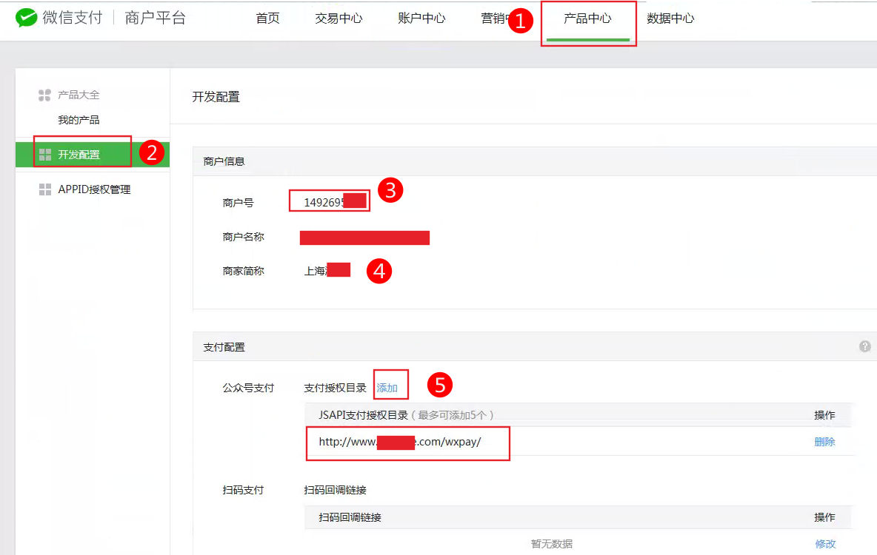Click the 商户平台 title text
This screenshot has height=555, width=877.
tap(156, 18)
